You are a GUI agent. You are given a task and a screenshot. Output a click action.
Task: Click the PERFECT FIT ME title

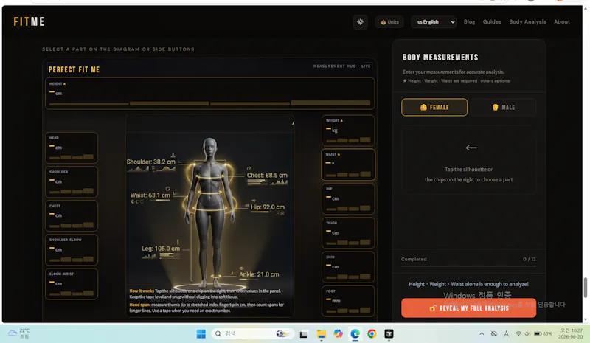point(74,69)
